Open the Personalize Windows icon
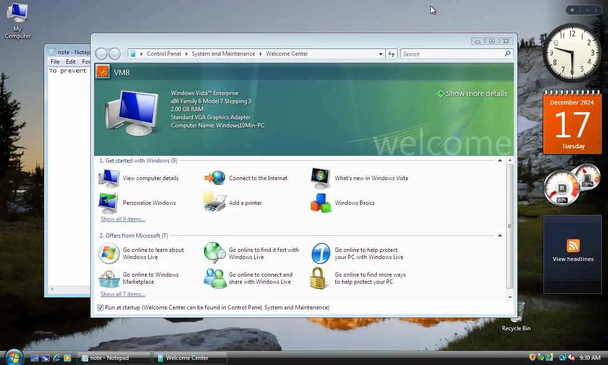Screen dimensions: 608x365 (x=109, y=203)
